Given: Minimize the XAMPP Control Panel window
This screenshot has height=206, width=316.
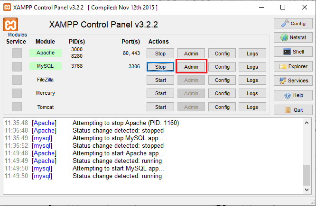Looking at the screenshot, I should [x=261, y=7].
